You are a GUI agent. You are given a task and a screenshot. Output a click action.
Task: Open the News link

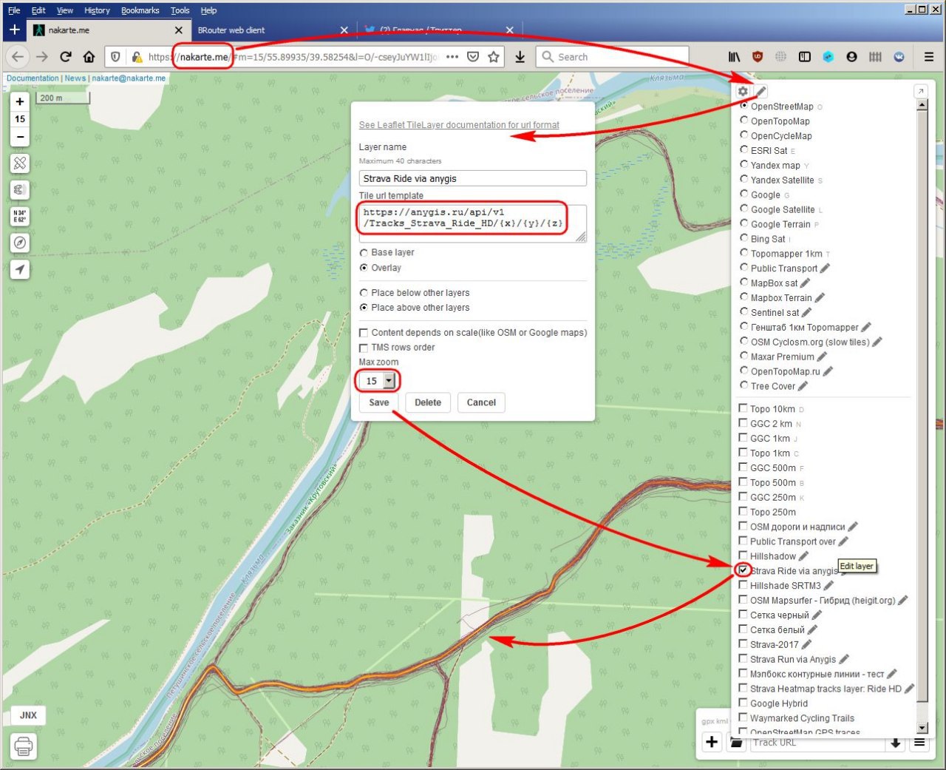click(x=75, y=78)
